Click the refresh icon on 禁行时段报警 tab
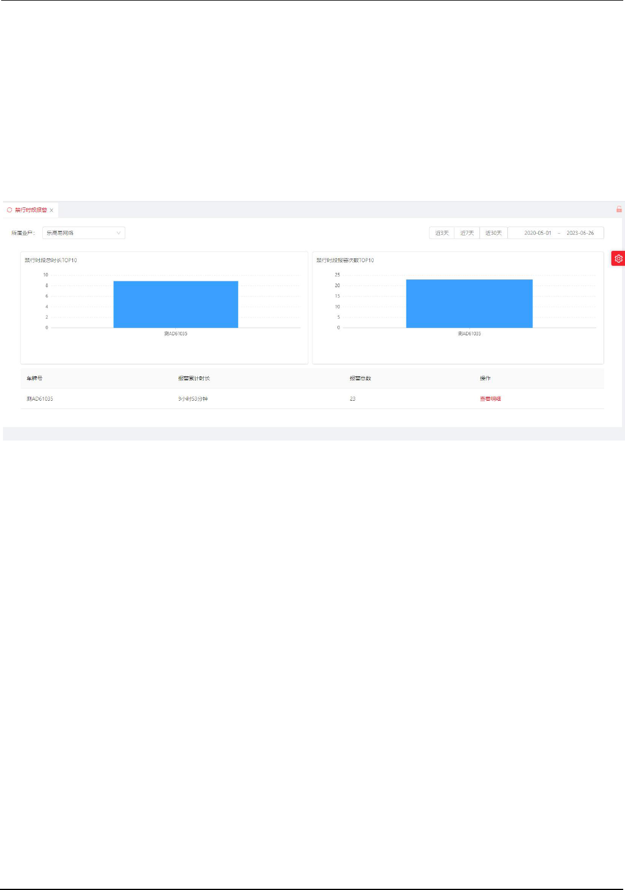Image resolution: width=625 pixels, height=890 pixels. coord(10,210)
